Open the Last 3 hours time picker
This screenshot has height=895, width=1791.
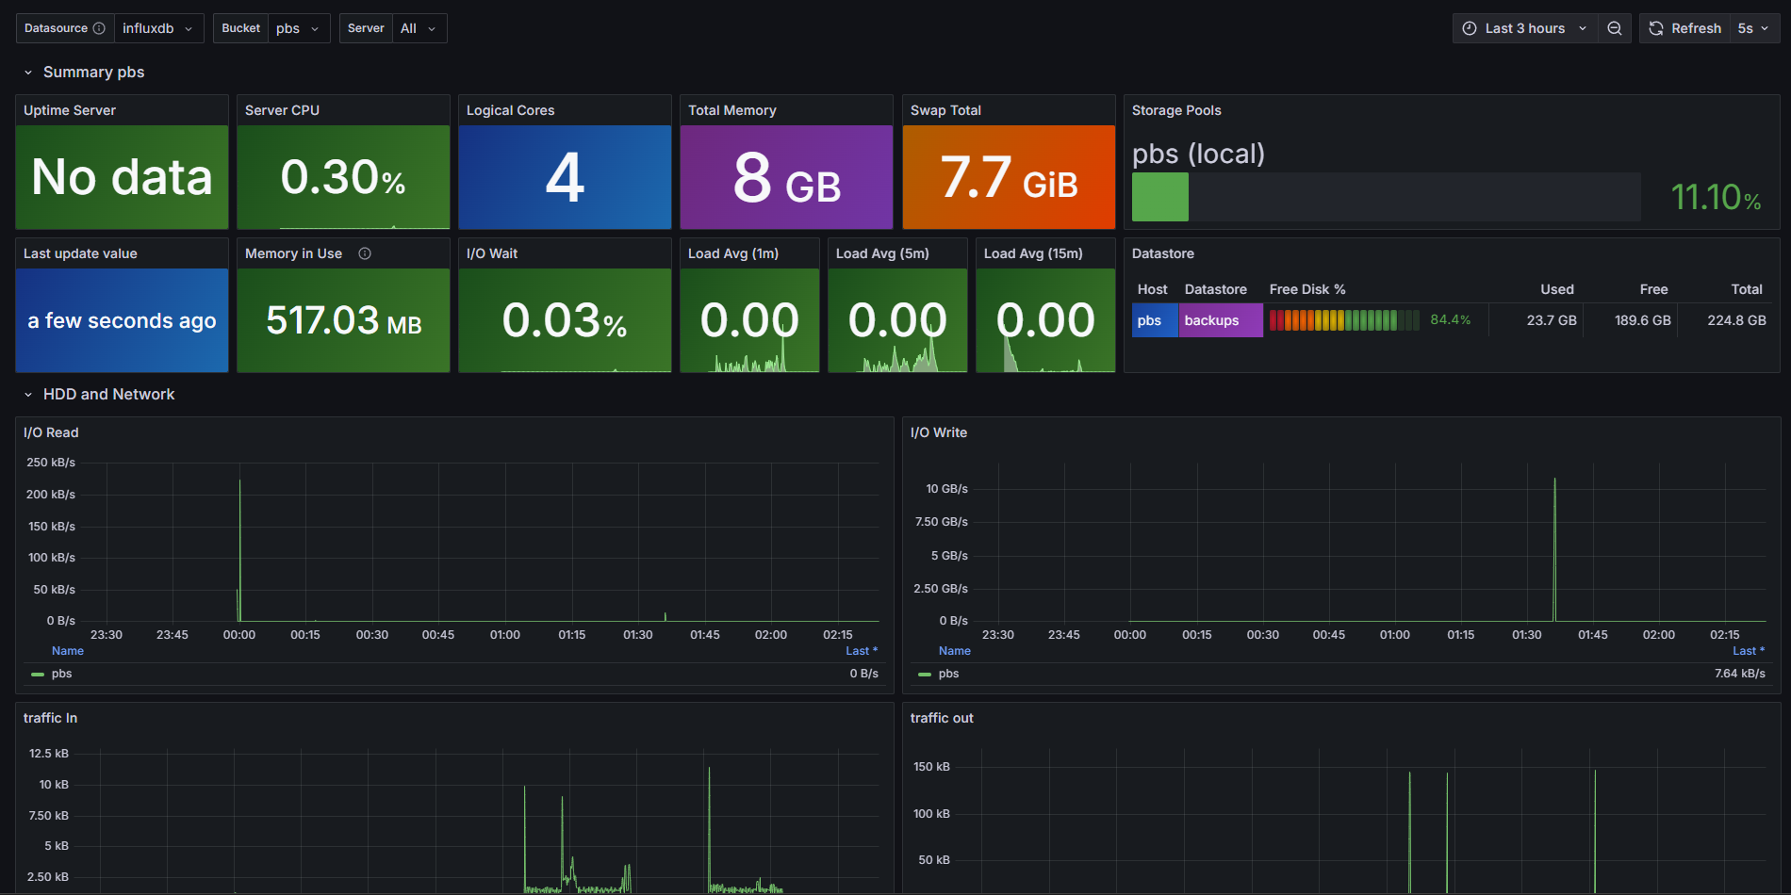[x=1524, y=28]
